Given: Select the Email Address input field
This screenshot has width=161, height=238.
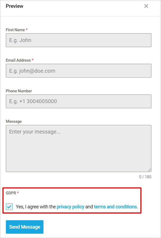Looking at the screenshot, I should [78, 71].
